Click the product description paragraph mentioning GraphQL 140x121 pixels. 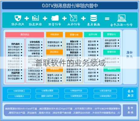(62, 111)
